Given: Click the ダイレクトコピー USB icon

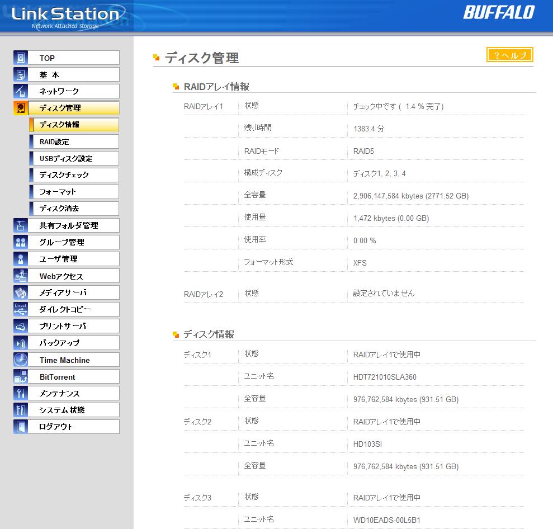Looking at the screenshot, I should pos(21,309).
